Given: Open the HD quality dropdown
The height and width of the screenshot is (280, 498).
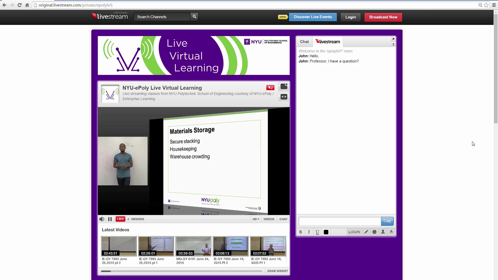Looking at the screenshot, I should [x=256, y=219].
